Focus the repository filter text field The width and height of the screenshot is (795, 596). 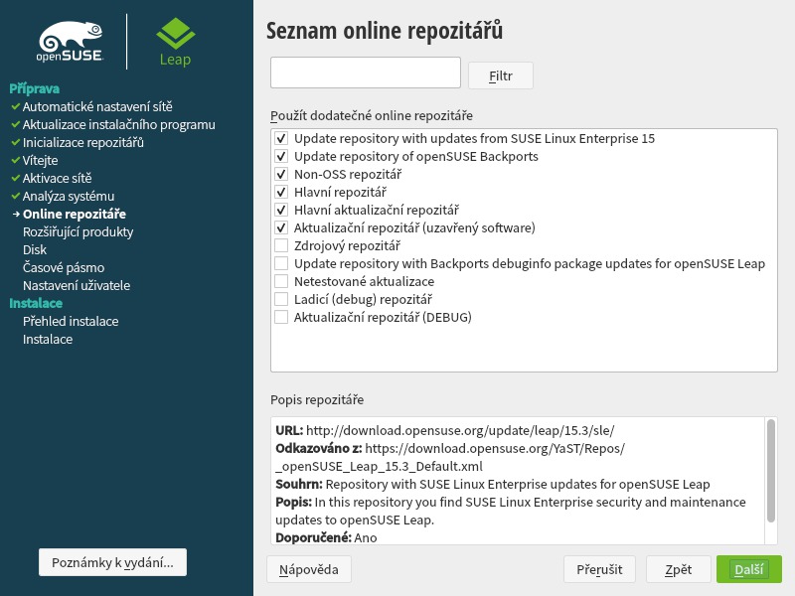[x=366, y=73]
